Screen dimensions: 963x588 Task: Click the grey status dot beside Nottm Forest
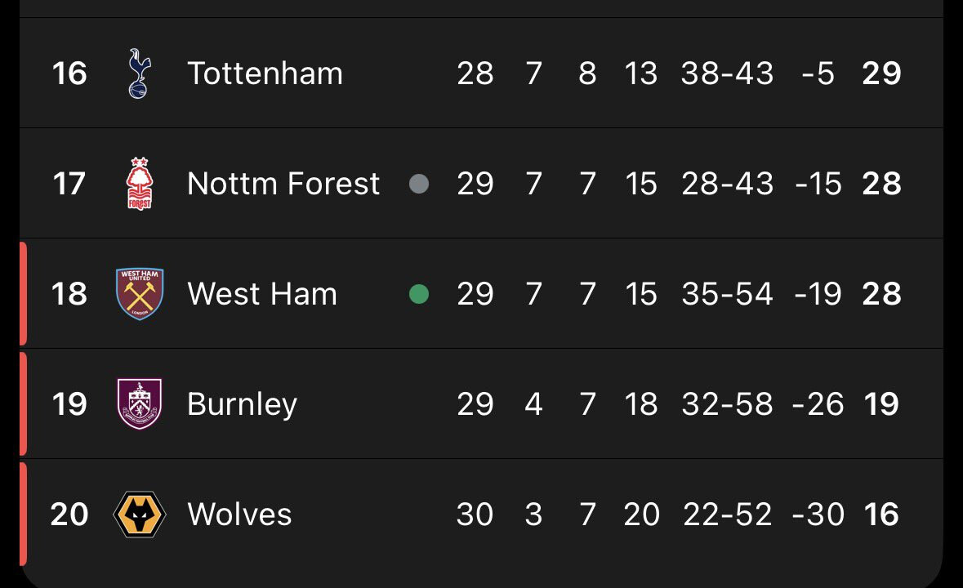pos(419,184)
